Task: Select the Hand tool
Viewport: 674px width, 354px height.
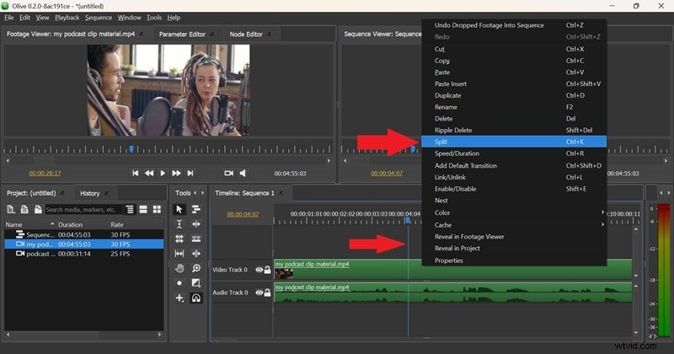Action: point(179,268)
